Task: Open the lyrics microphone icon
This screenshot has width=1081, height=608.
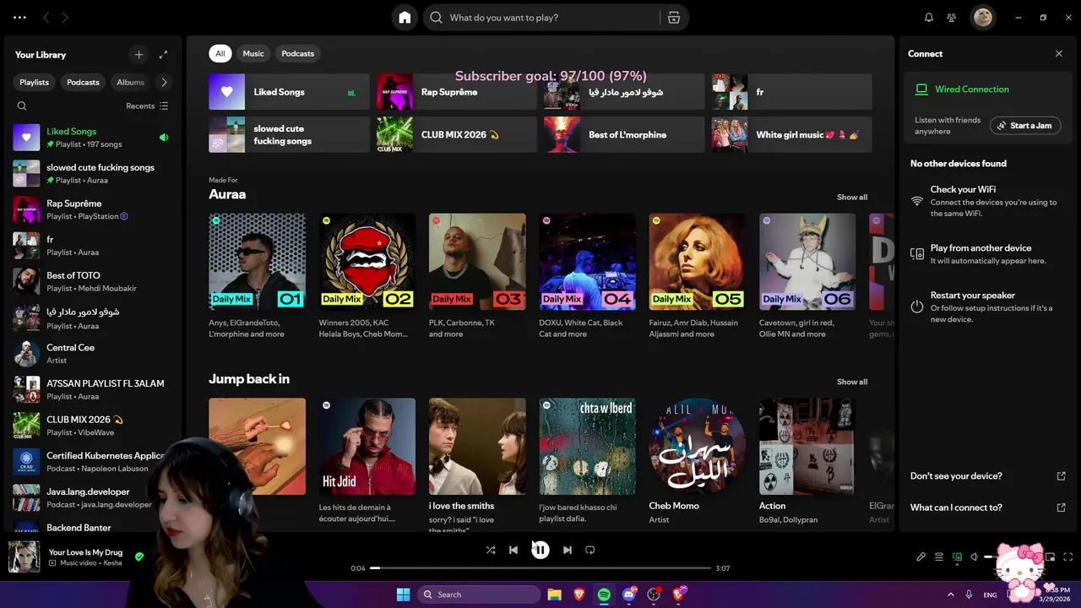Action: (921, 557)
